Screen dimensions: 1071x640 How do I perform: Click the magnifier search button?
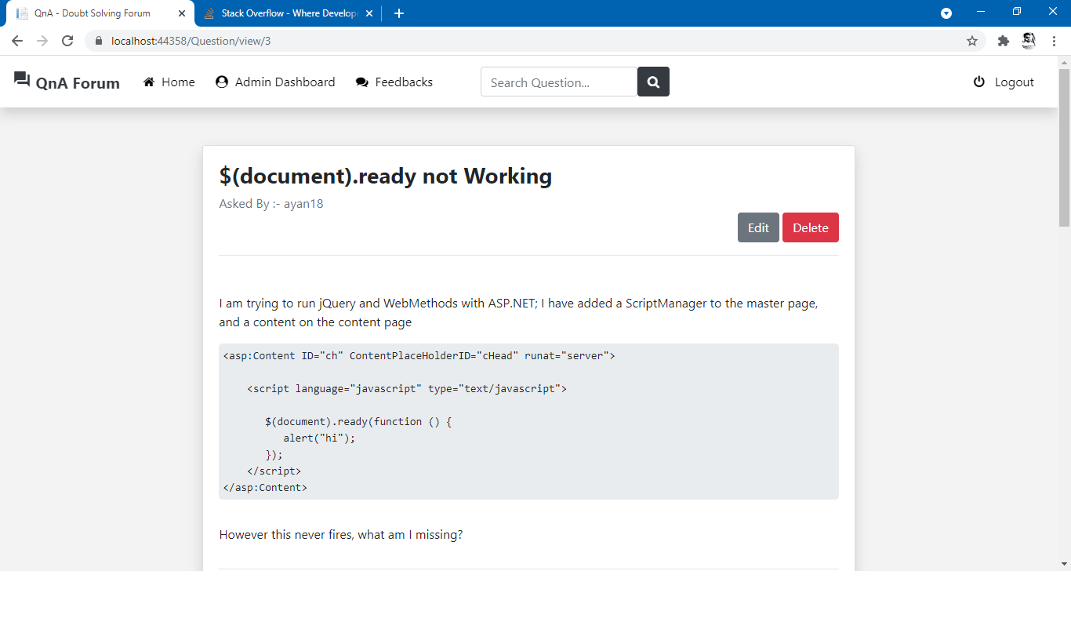point(653,82)
